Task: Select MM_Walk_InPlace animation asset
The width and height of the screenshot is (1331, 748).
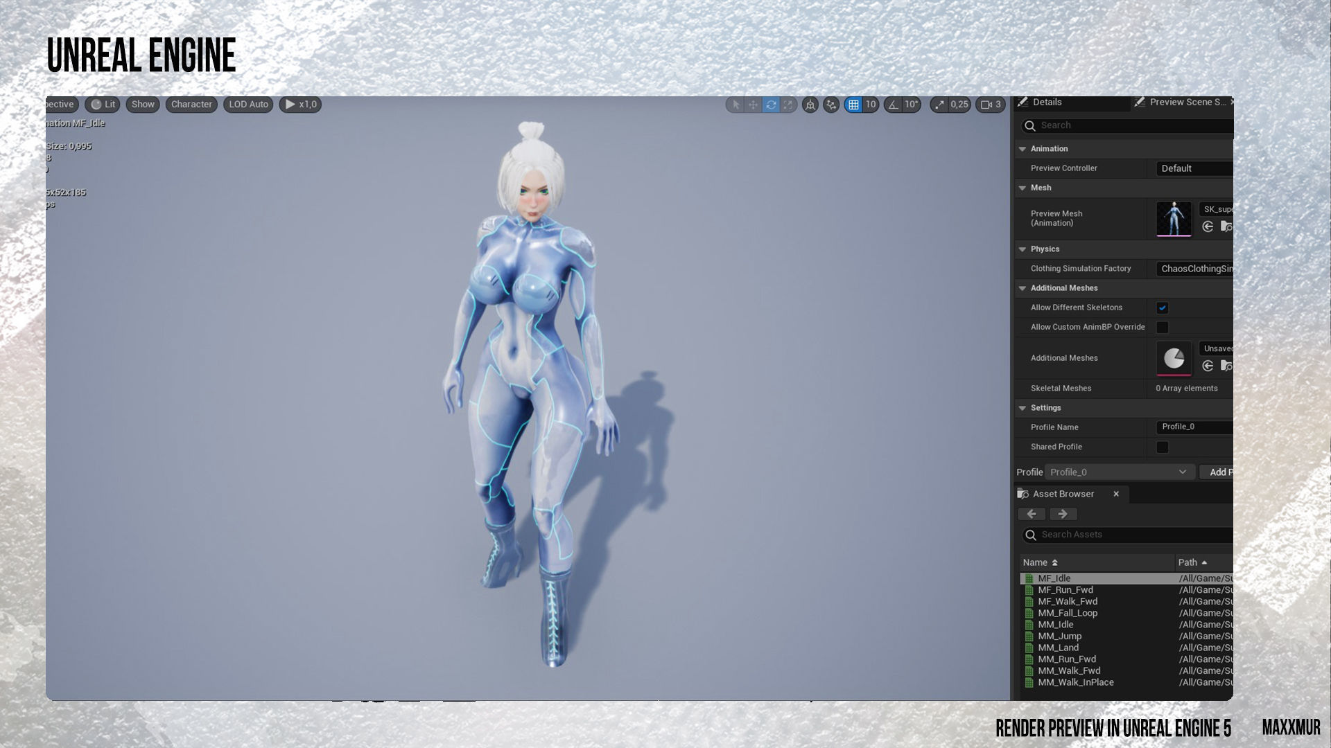Action: point(1126,682)
